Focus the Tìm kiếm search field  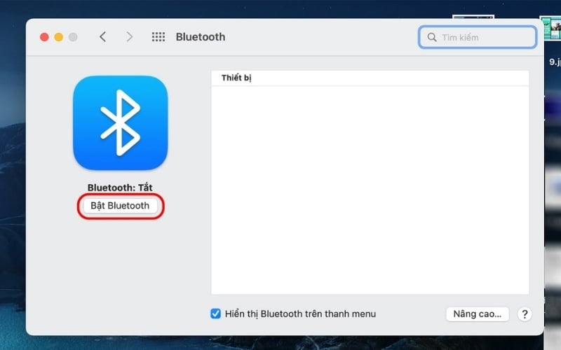click(478, 37)
